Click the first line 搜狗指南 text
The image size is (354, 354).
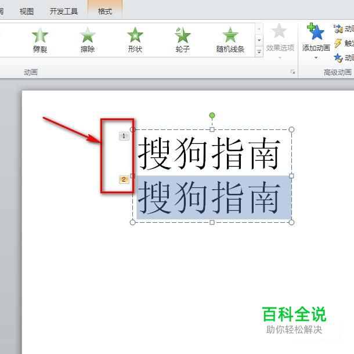[x=209, y=154]
